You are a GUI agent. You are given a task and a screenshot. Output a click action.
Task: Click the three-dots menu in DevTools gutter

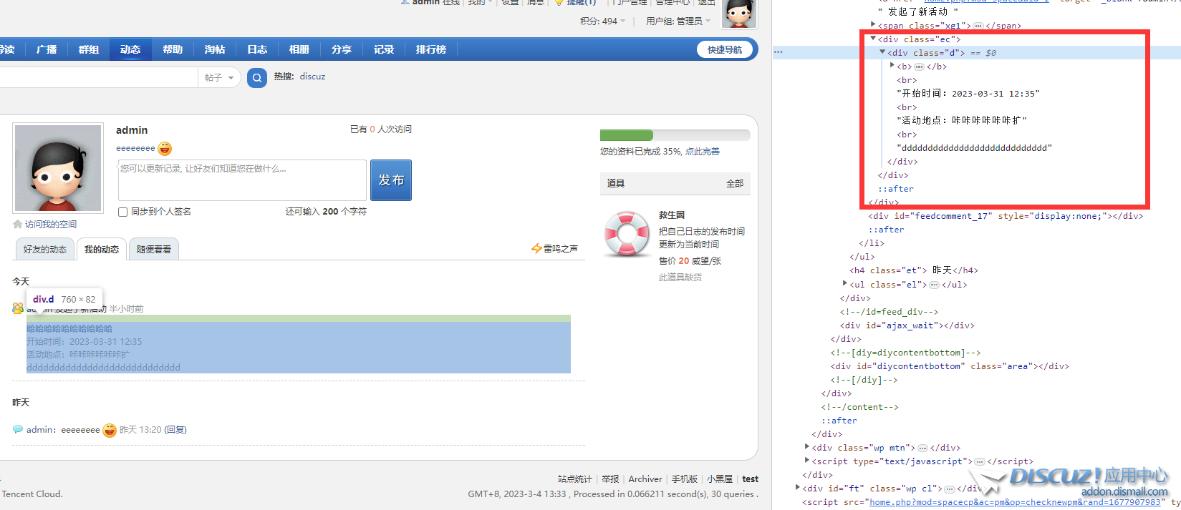tap(779, 52)
